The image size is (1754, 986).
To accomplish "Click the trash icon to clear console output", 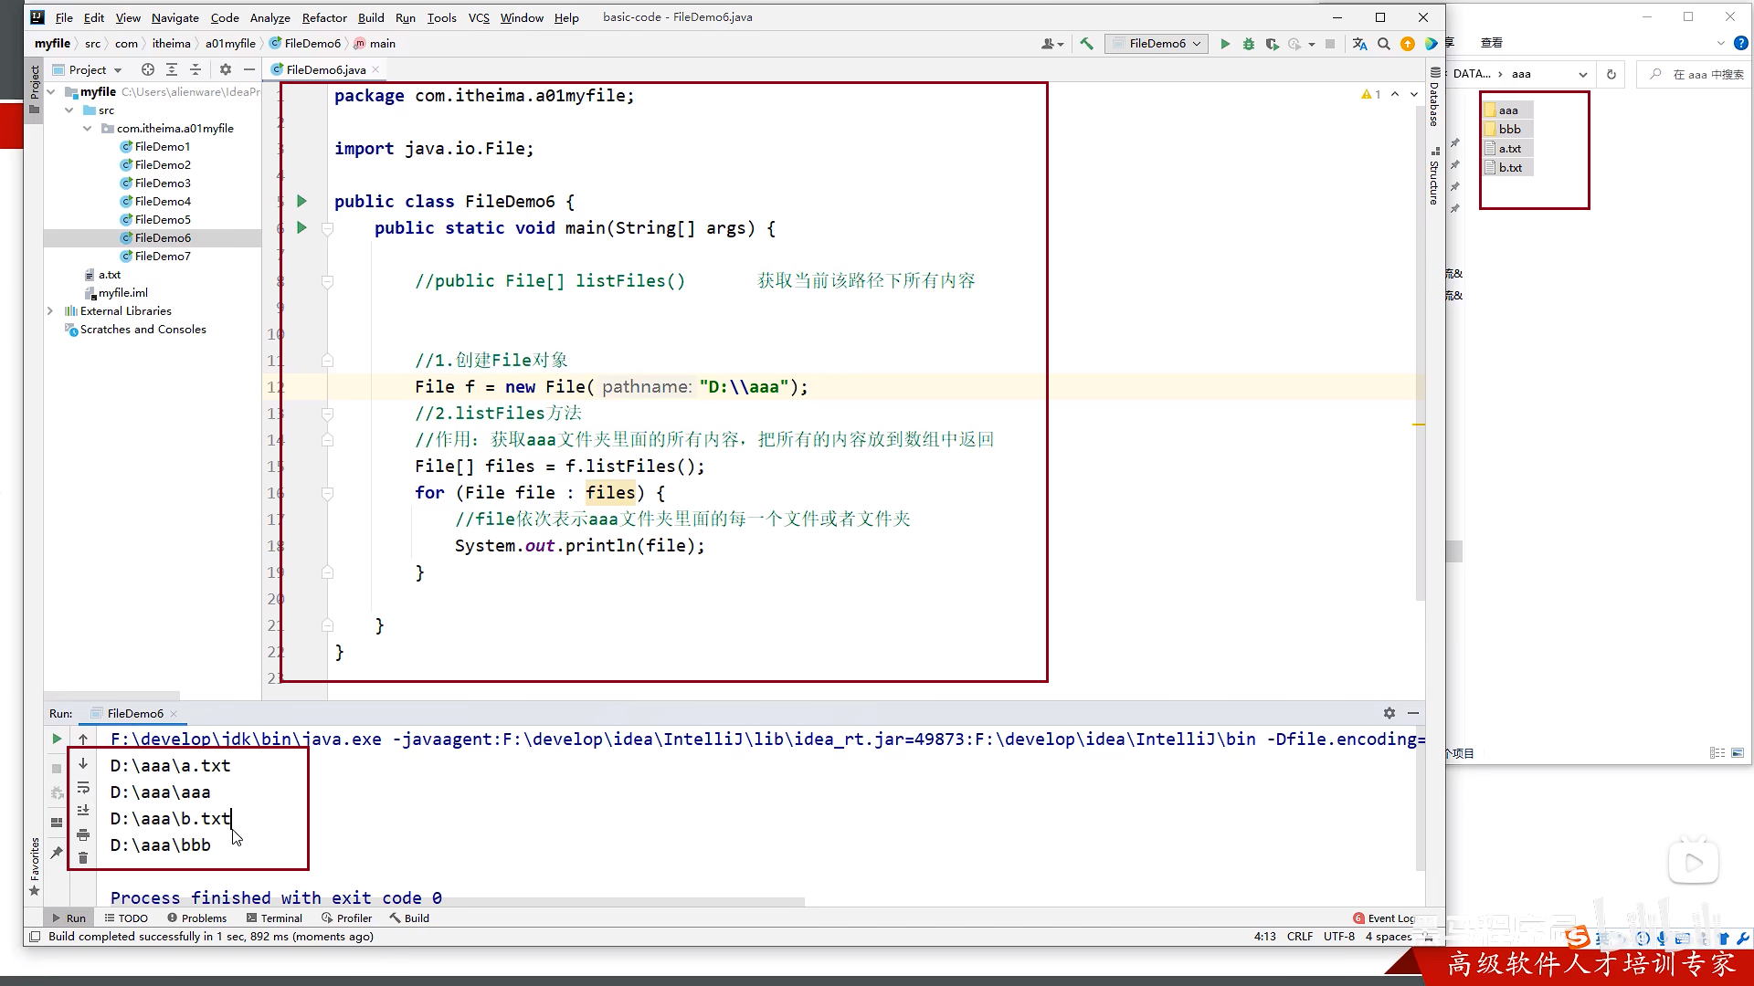I will [x=83, y=858].
